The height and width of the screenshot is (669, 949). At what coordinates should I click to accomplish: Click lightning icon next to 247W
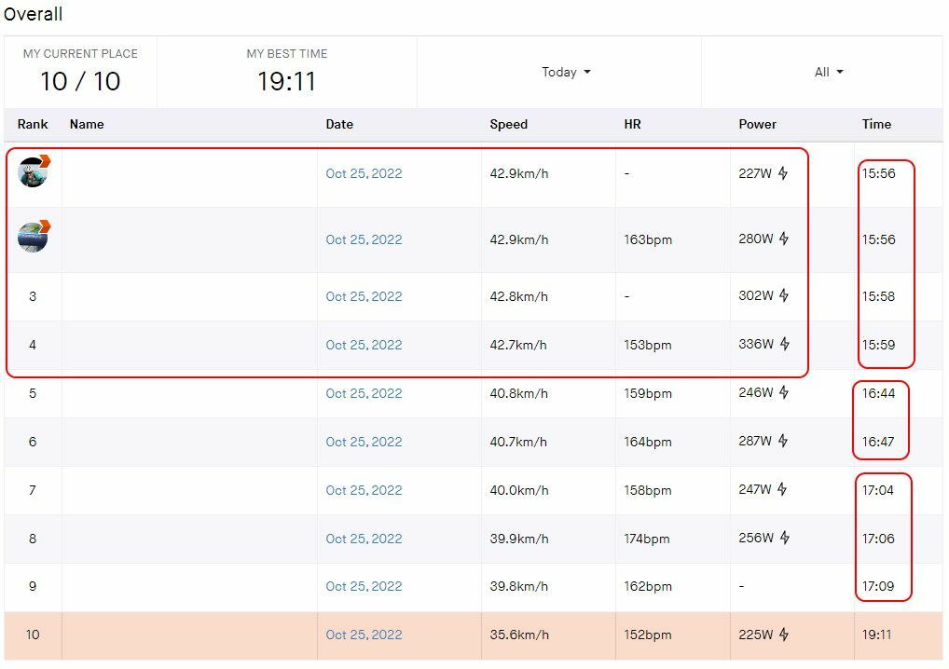tap(782, 489)
